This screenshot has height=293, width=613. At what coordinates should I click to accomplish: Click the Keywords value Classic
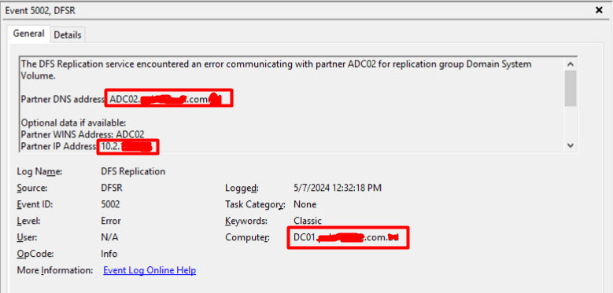tap(307, 221)
